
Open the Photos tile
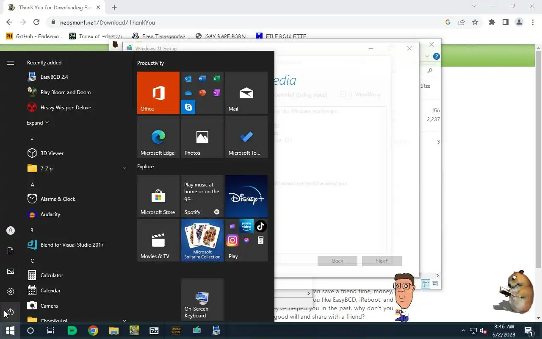(x=202, y=137)
